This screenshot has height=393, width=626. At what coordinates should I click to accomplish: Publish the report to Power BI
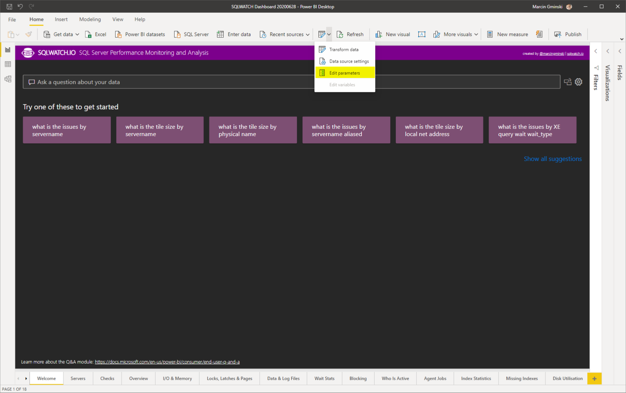568,34
